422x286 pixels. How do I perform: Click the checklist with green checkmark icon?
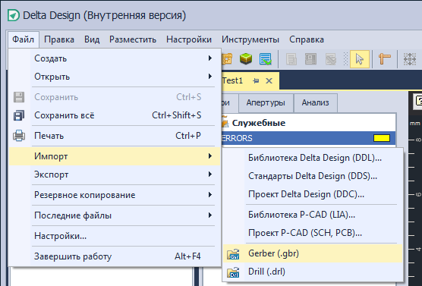(266, 59)
